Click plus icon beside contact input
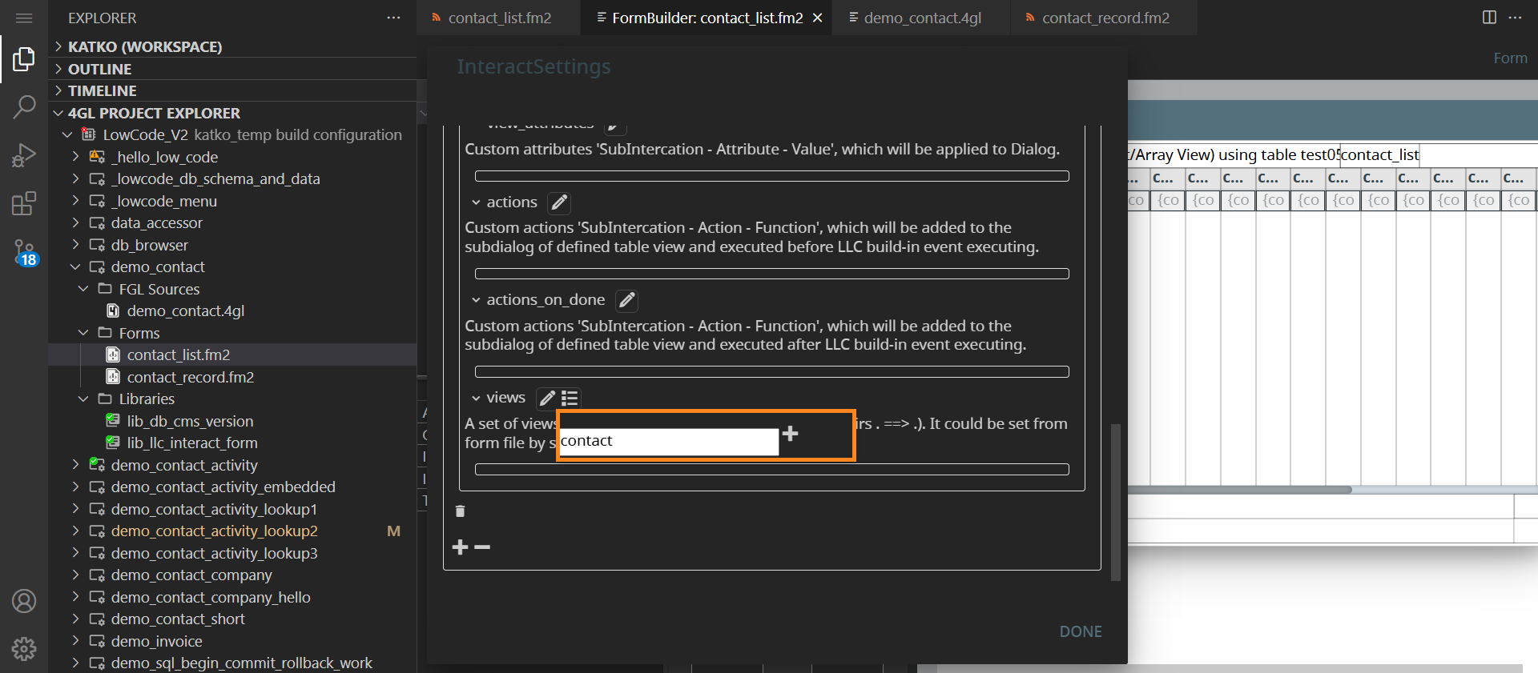This screenshot has width=1538, height=673. 791,434
